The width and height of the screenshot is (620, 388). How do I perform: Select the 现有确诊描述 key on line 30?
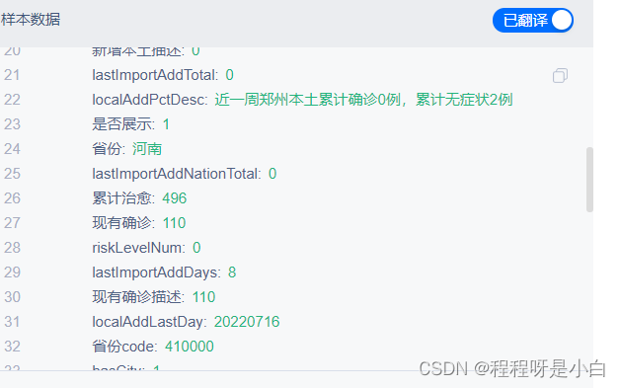pyautogui.click(x=138, y=297)
